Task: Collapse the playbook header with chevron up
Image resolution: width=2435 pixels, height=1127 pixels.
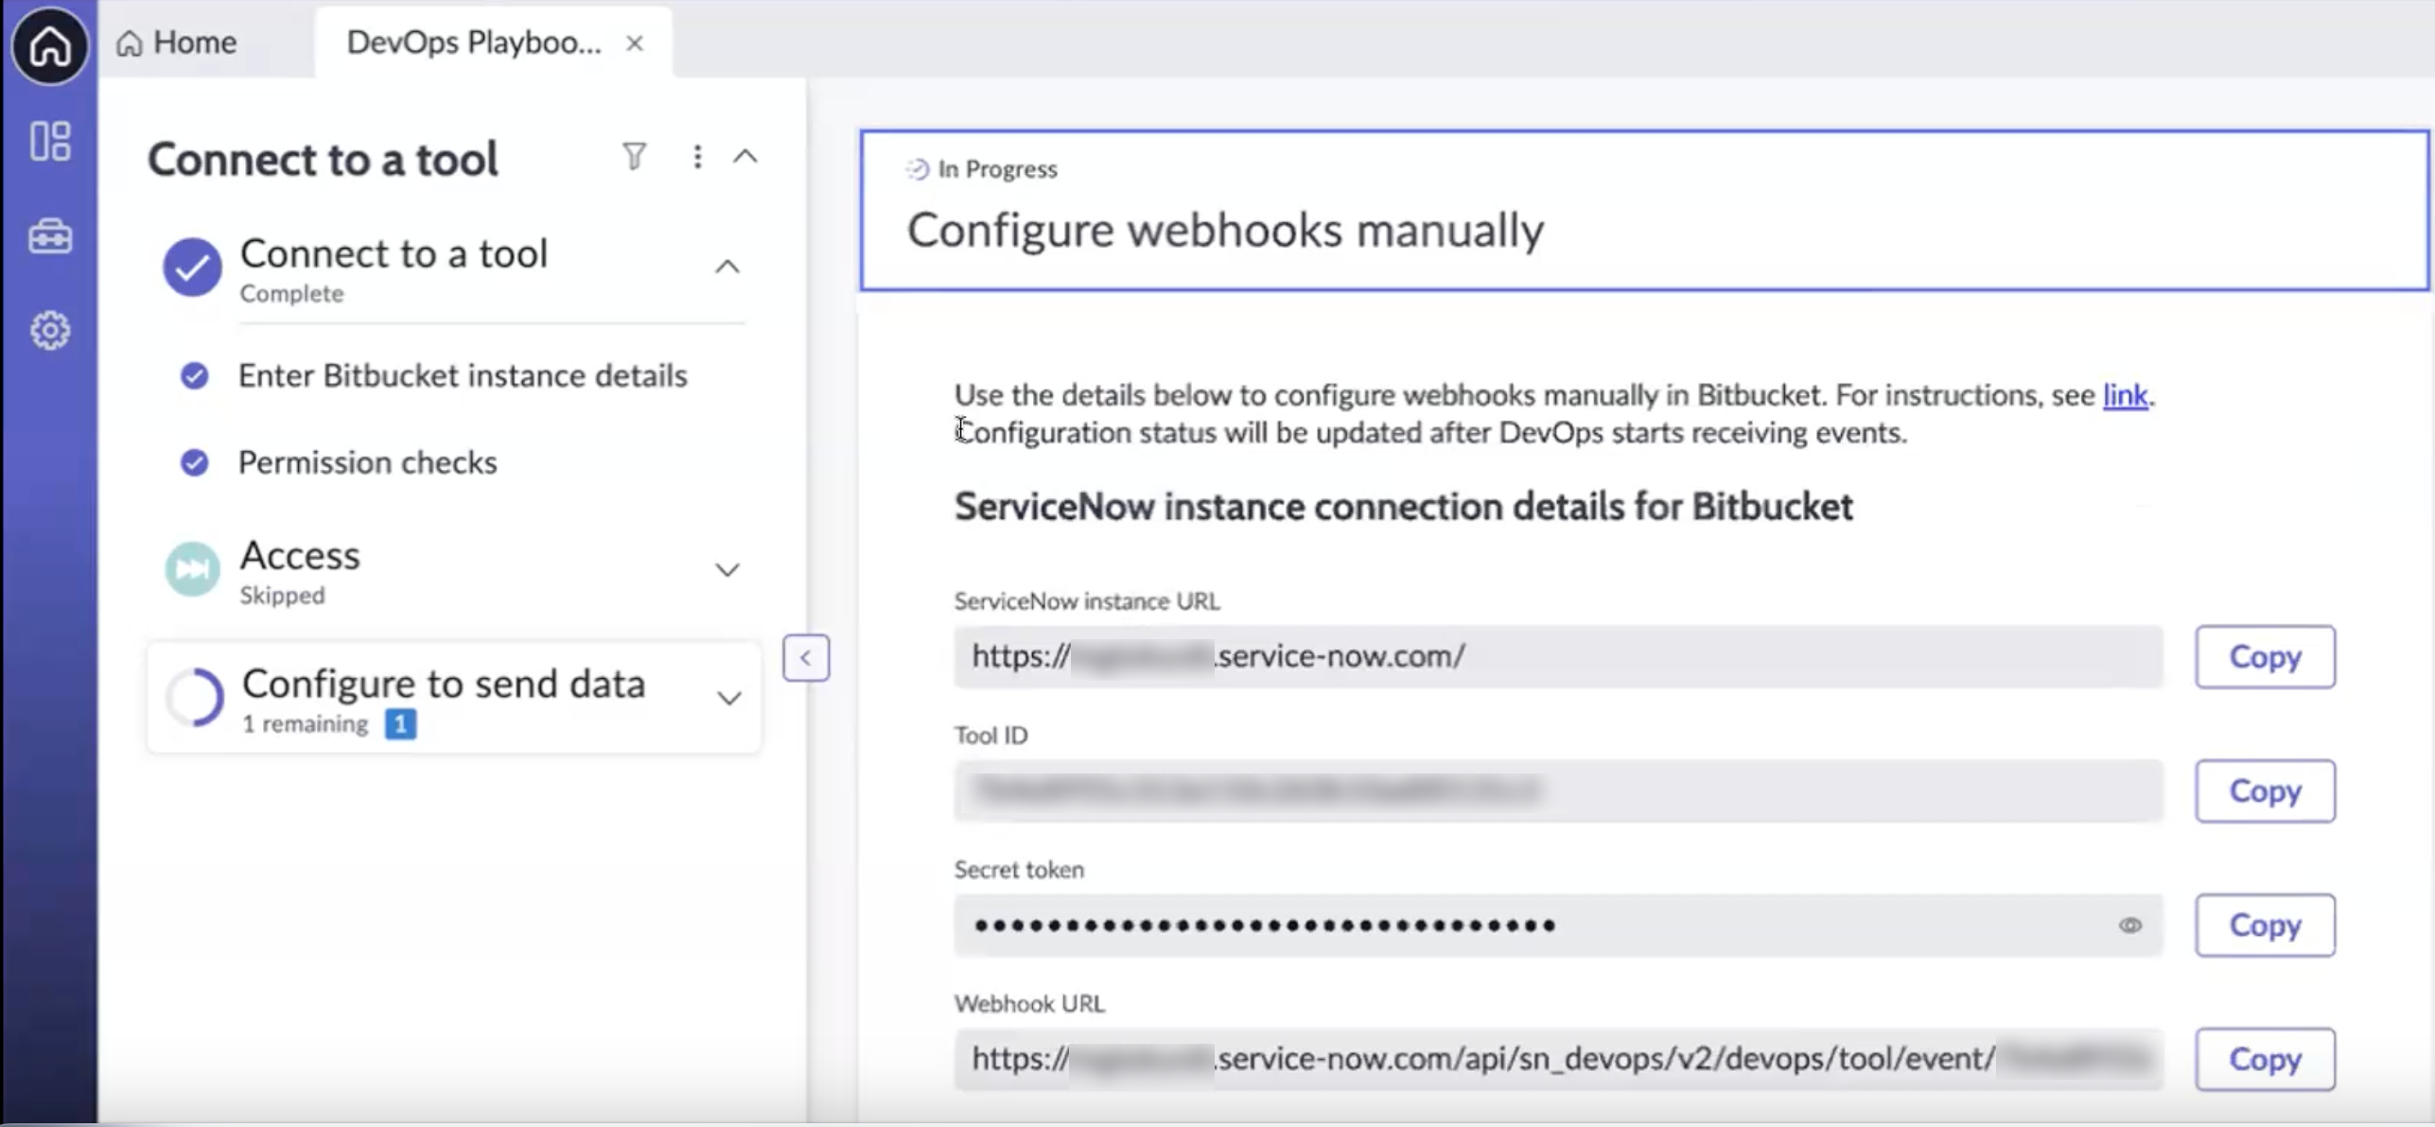Action: point(745,156)
